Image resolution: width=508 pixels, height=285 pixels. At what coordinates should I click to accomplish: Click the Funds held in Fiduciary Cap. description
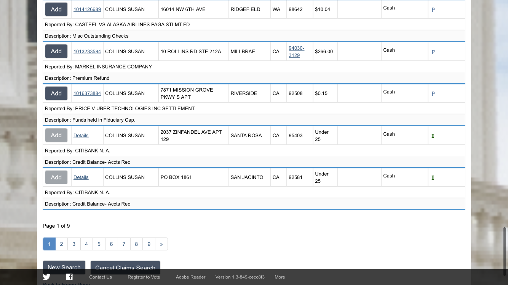pos(90,120)
